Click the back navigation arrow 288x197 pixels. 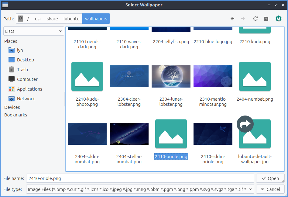232,19
